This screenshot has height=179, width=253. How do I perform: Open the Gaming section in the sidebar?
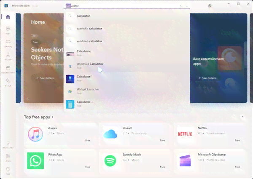[8, 43]
